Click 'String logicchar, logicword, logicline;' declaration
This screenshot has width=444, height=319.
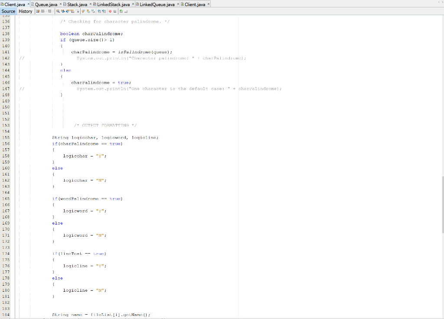click(105, 137)
